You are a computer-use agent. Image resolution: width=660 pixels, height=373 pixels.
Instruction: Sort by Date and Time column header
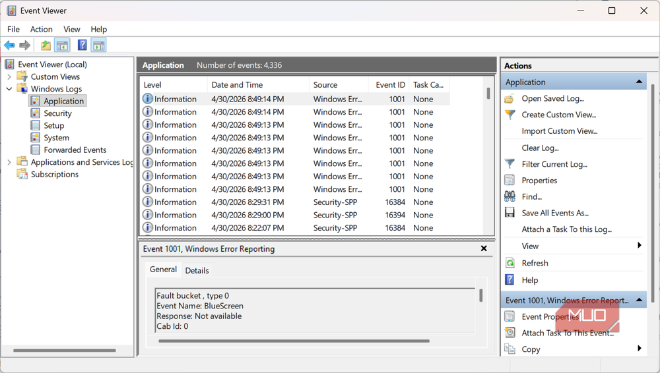258,85
